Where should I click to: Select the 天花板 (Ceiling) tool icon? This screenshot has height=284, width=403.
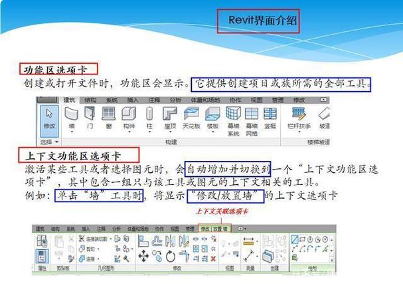tap(191, 114)
